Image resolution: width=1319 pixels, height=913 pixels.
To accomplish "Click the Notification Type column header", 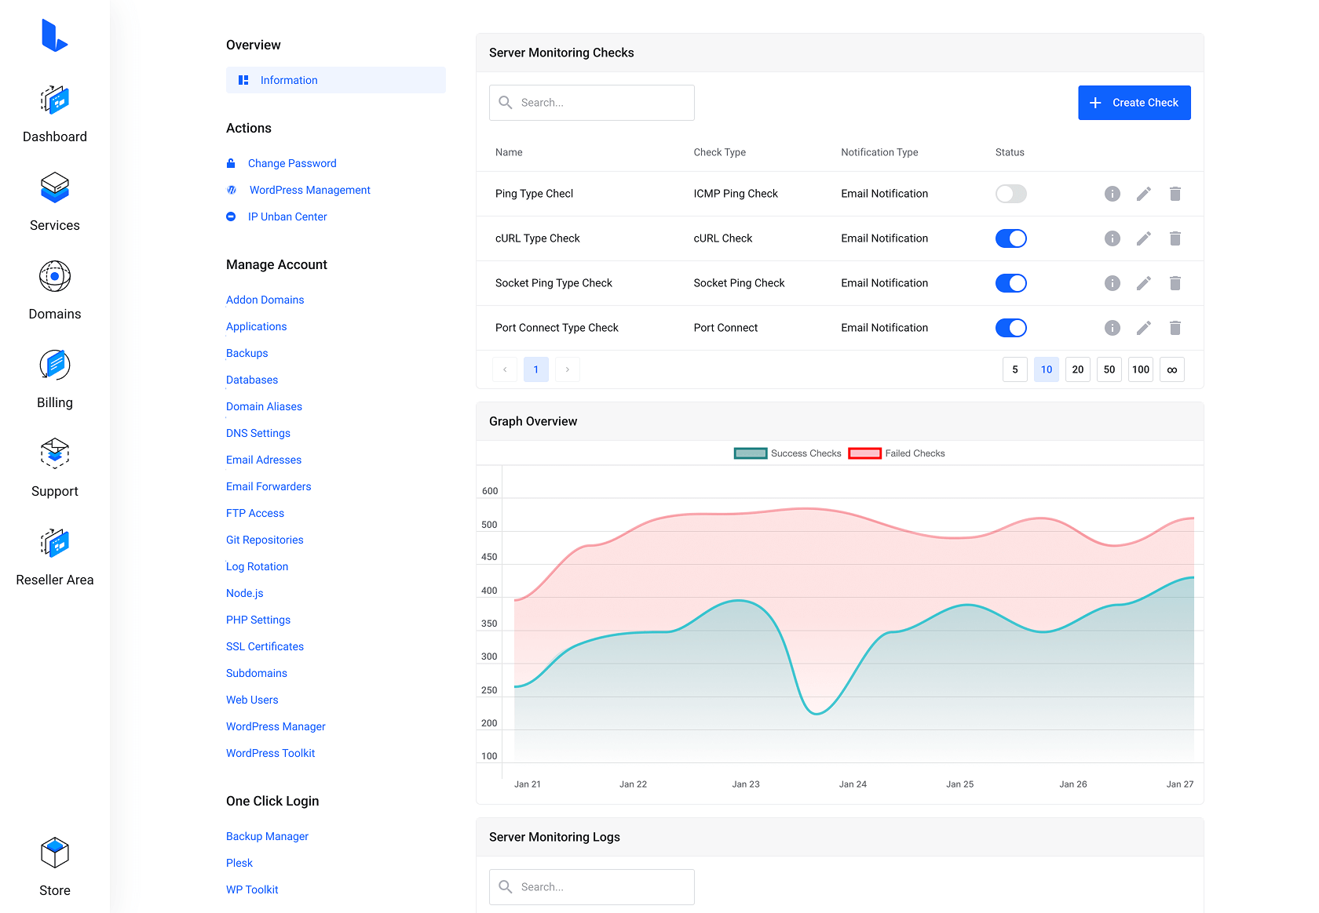I will (x=879, y=152).
